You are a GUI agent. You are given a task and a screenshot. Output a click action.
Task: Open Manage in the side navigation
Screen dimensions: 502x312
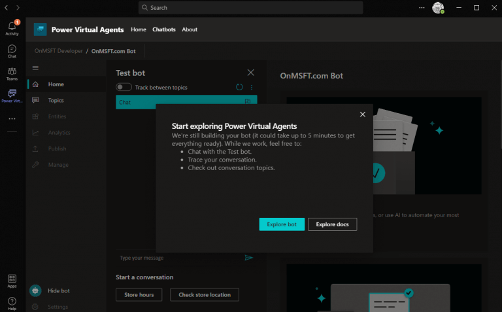click(67, 165)
